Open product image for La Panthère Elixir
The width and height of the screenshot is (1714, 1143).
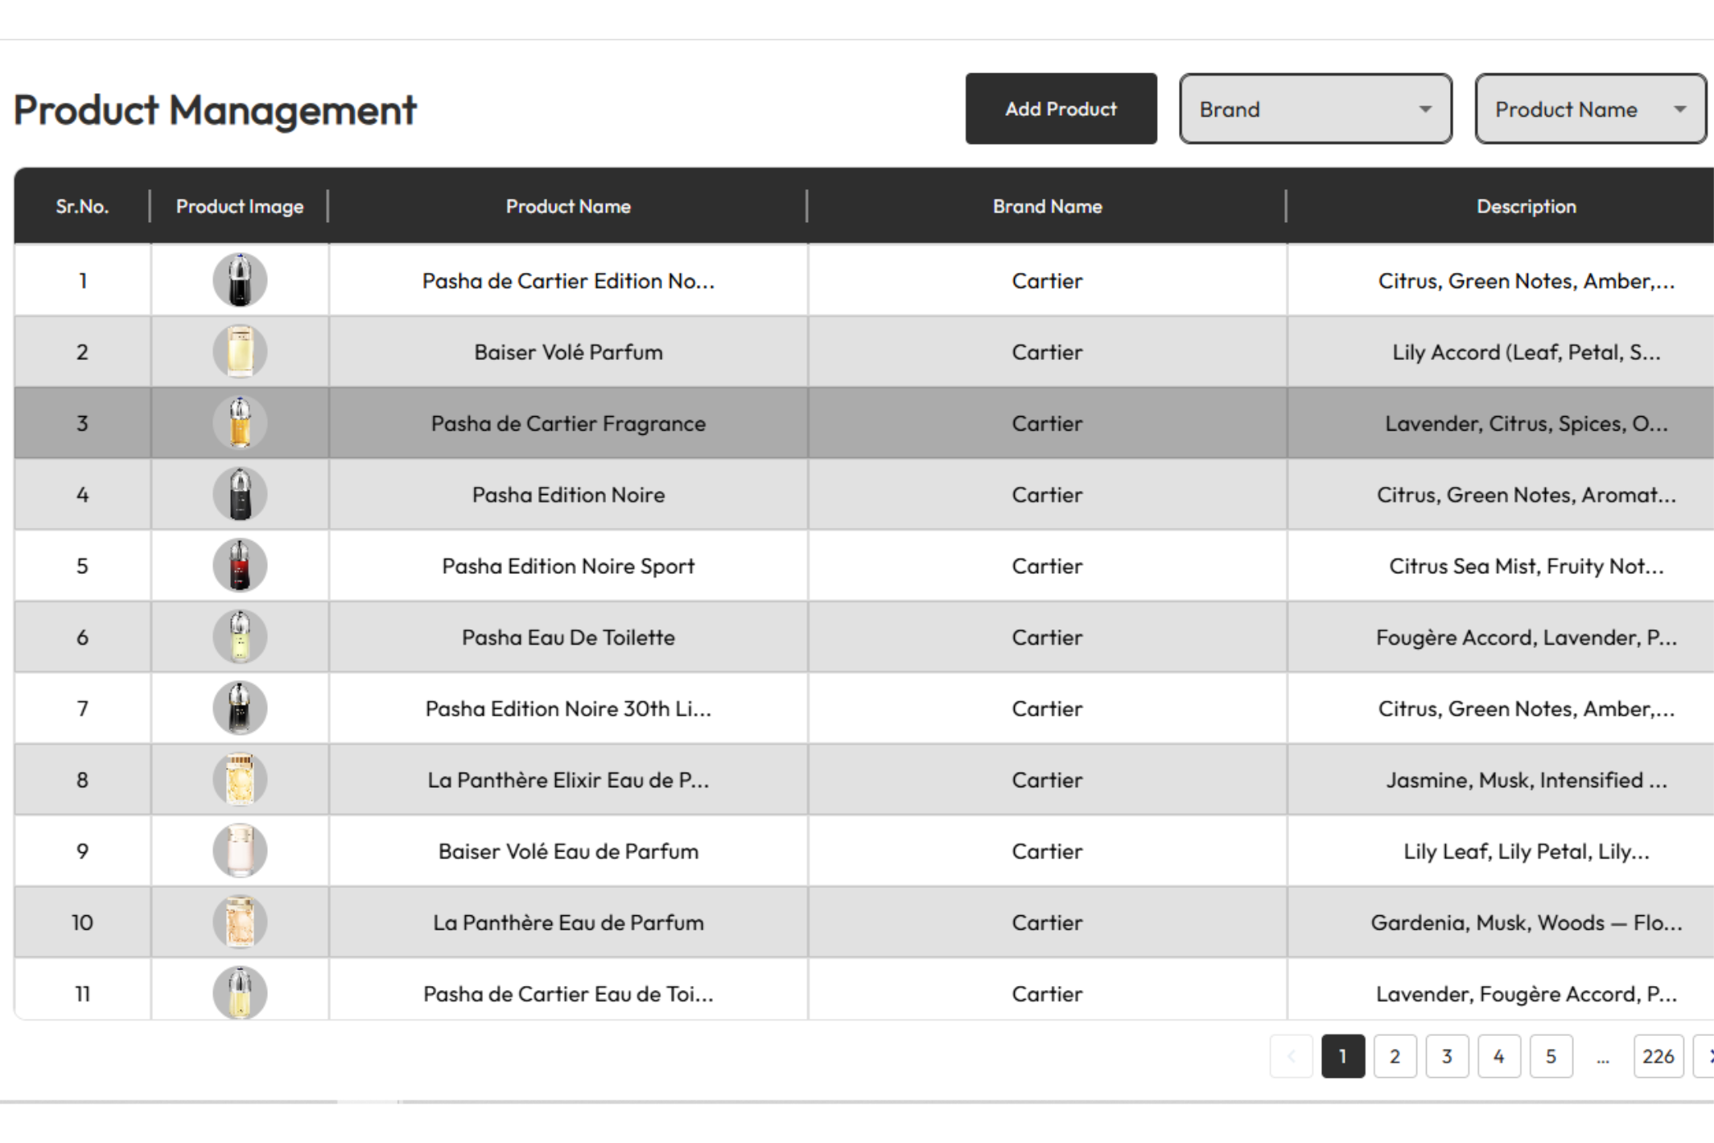pyautogui.click(x=240, y=779)
